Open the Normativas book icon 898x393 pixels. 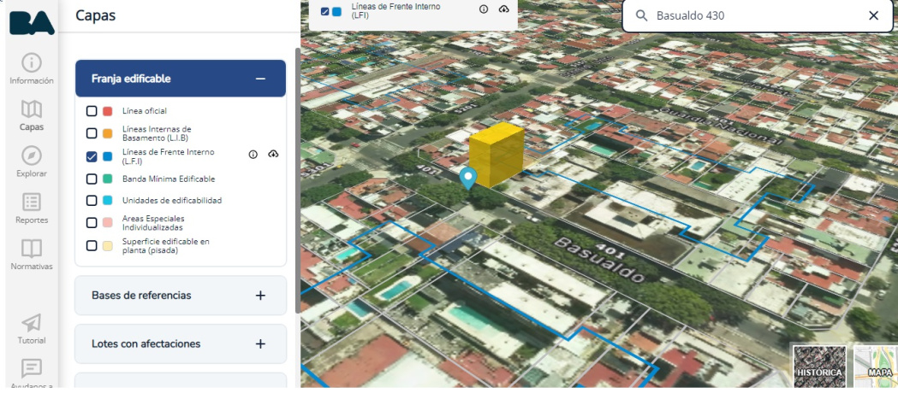tap(32, 249)
